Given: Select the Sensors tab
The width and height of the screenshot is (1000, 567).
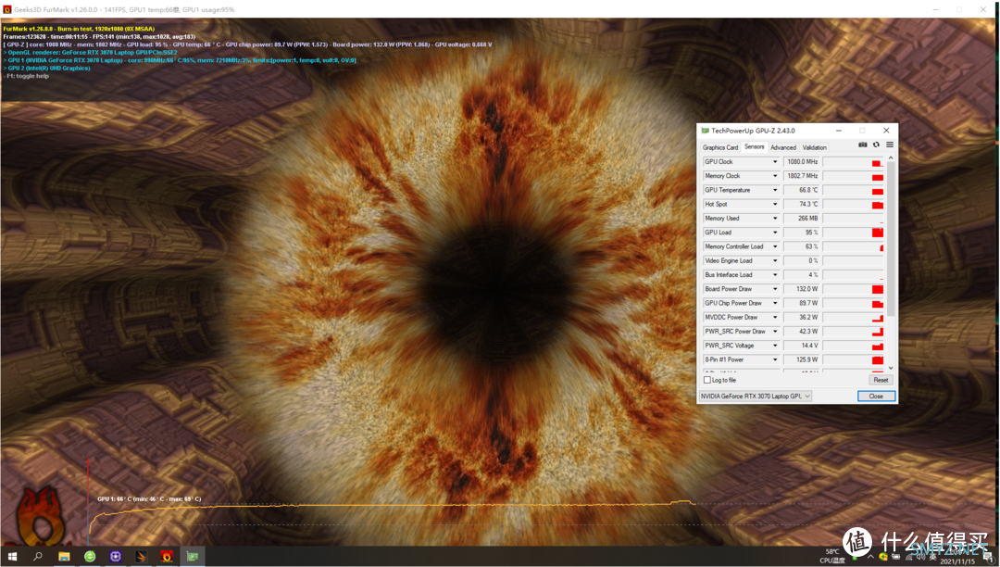Looking at the screenshot, I should coord(754,146).
